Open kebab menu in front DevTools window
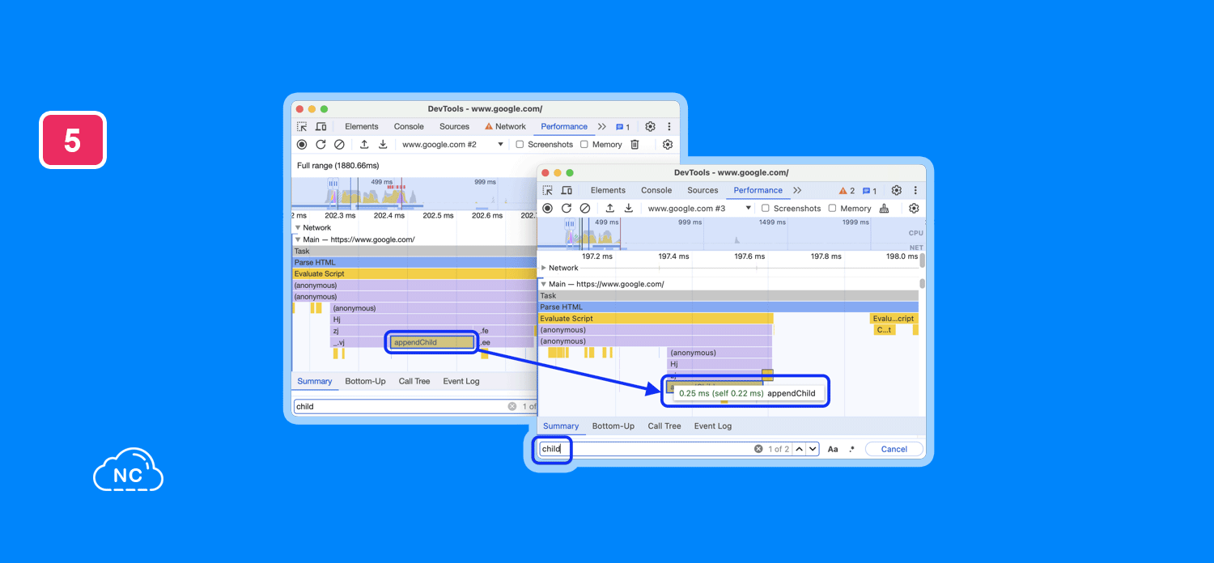 pyautogui.click(x=915, y=191)
